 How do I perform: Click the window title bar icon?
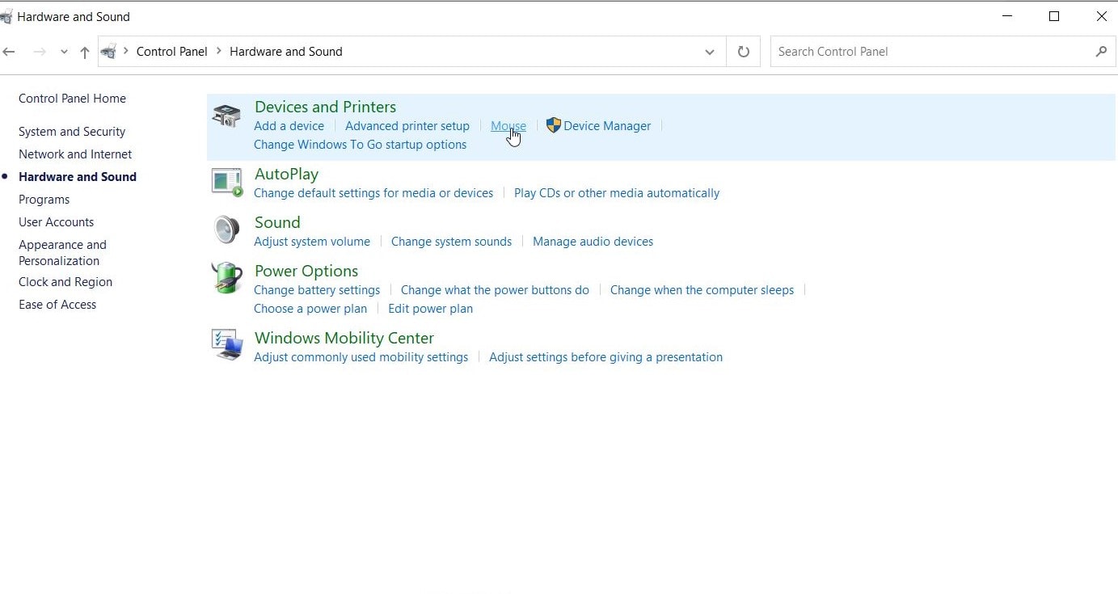[6, 16]
